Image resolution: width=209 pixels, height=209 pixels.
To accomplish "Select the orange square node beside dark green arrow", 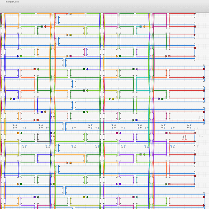I will point(18,133).
